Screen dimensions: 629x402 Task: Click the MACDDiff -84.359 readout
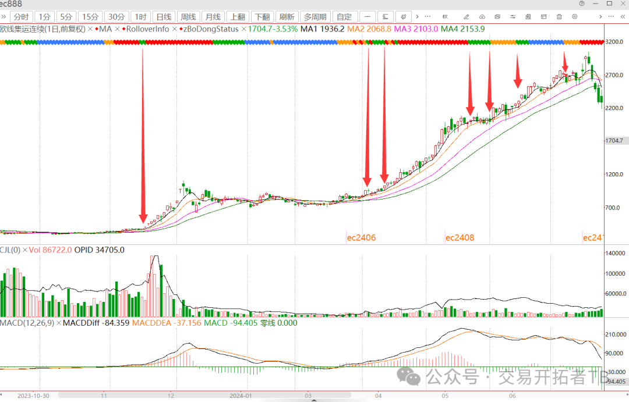[x=96, y=323]
